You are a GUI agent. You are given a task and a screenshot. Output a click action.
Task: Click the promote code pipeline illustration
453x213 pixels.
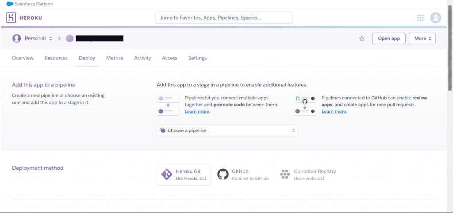[168, 105]
